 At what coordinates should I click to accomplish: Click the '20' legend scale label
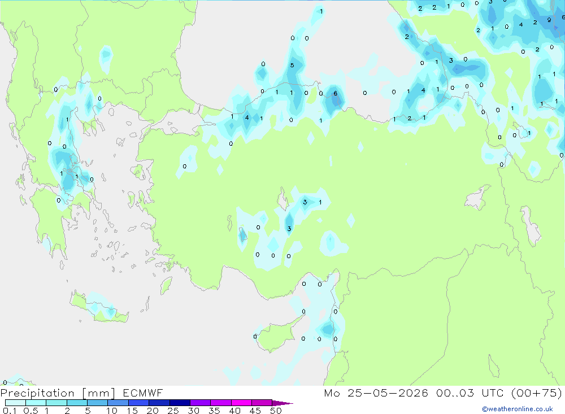[x=153, y=411]
